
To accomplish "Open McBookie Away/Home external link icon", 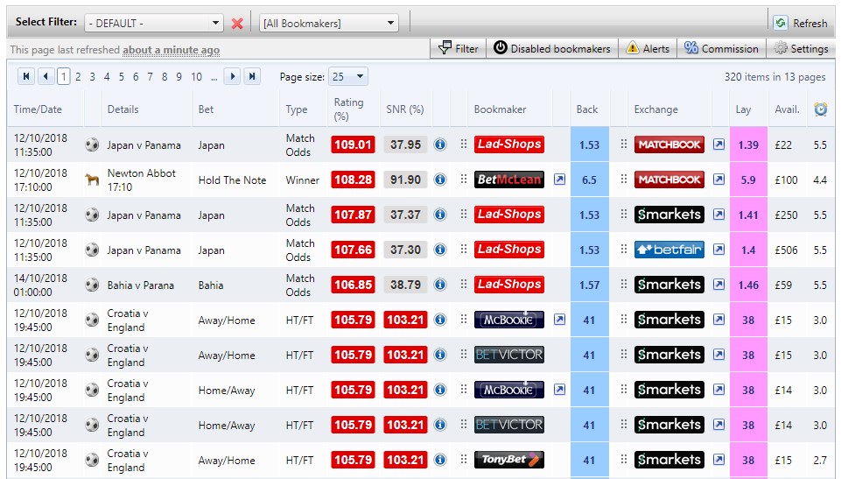I will click(559, 320).
